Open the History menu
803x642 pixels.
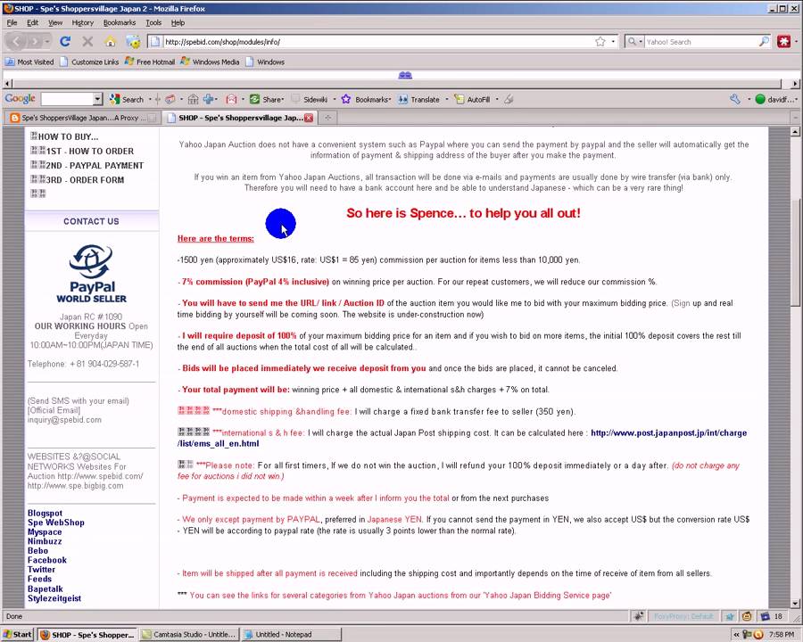pos(82,22)
